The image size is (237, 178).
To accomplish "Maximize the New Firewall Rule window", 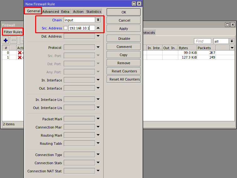I will [134, 4].
